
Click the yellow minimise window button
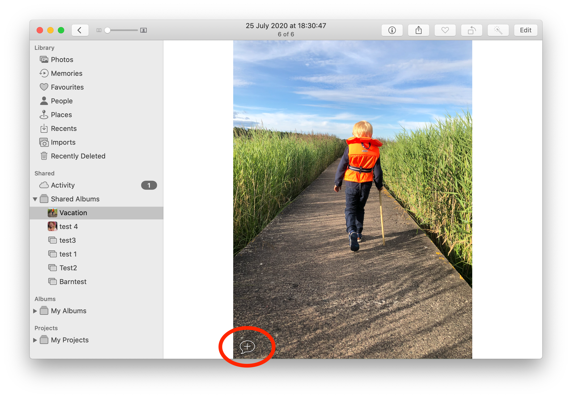(50, 30)
